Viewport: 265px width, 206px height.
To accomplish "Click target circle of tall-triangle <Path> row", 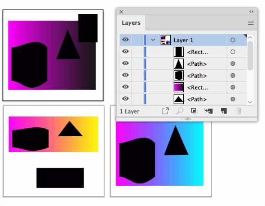I will pos(233,64).
